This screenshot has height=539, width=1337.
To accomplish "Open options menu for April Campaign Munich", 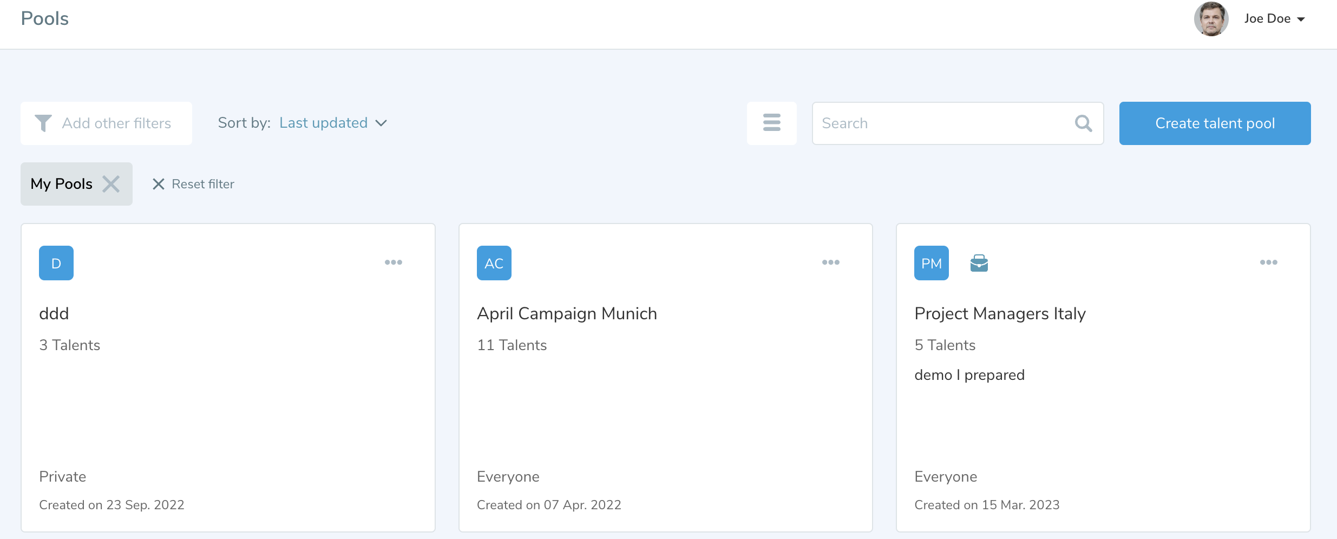I will pos(830,262).
